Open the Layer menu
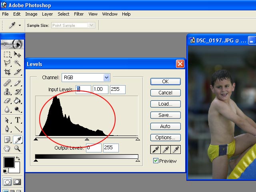 point(47,14)
